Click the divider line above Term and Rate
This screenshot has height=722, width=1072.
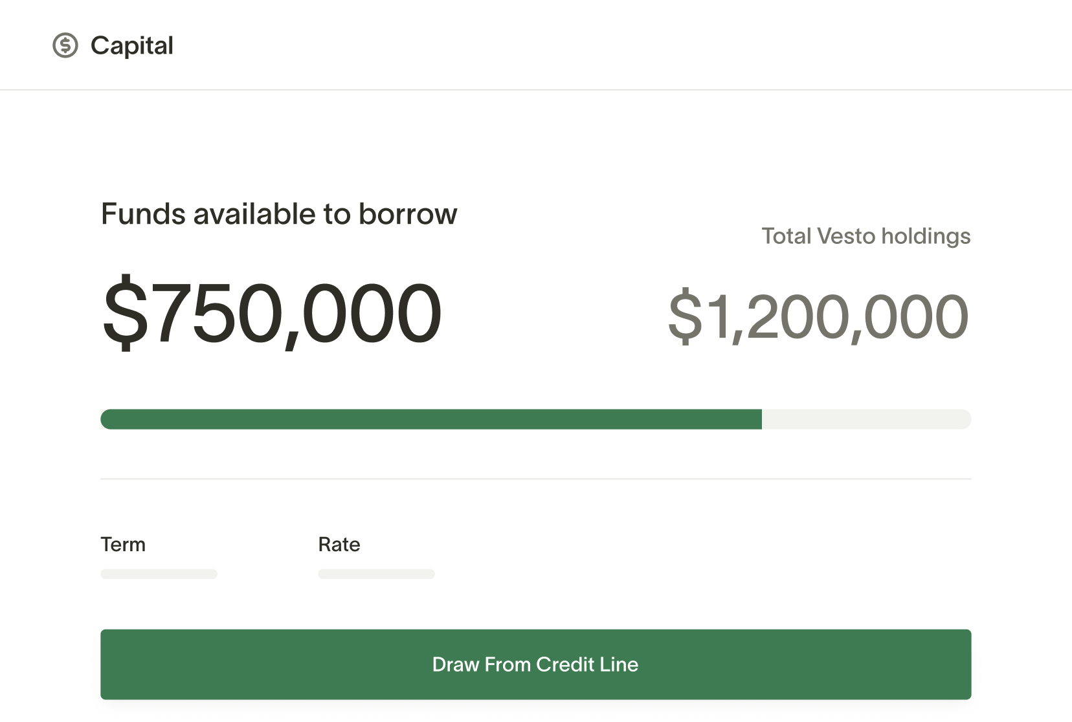tap(535, 479)
